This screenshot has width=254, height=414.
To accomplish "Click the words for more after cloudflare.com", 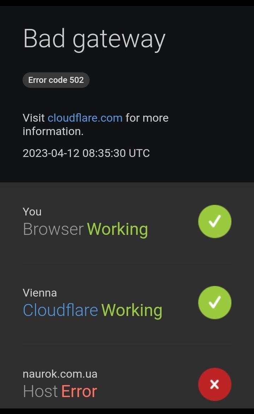I will click(x=147, y=118).
